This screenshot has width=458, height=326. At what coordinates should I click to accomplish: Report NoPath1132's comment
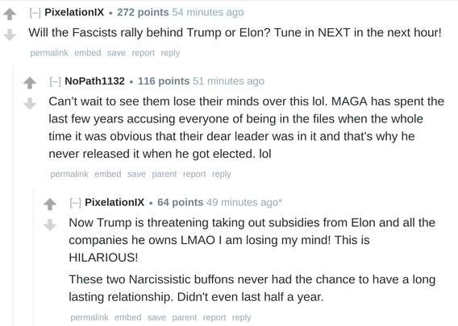194,174
